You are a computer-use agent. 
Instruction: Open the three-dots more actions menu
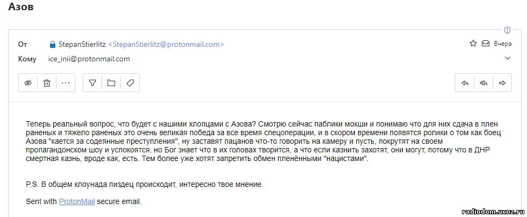pos(66,83)
